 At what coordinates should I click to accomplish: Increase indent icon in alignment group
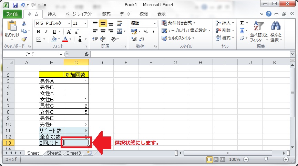pyautogui.click(x=103, y=39)
